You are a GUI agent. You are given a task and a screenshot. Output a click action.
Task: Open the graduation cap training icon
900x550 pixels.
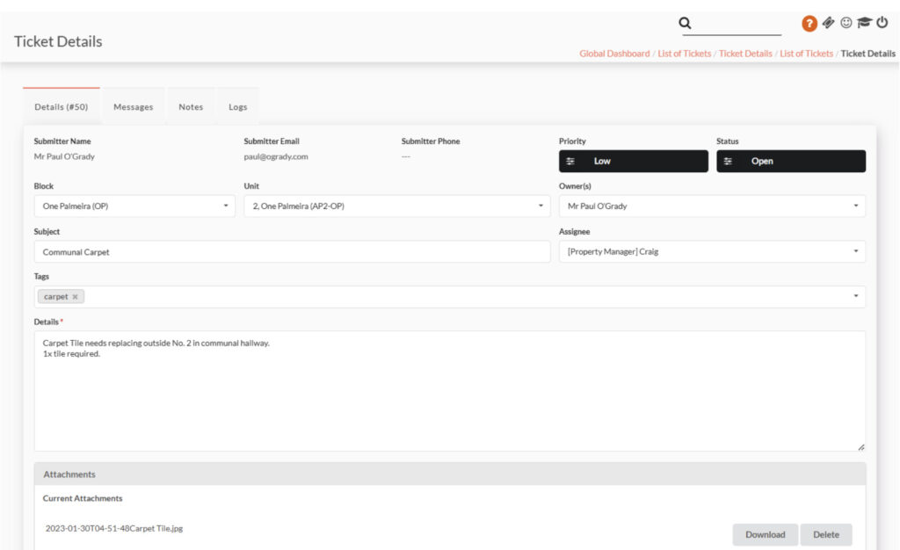click(865, 23)
